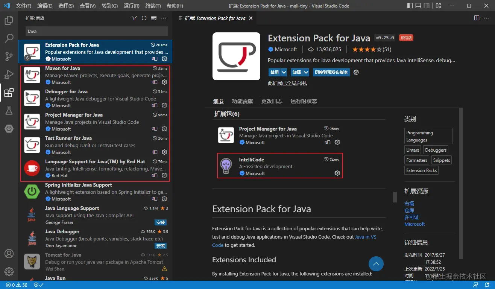Open manage gear for Test Runner for Java
The width and height of the screenshot is (495, 289).
tap(164, 152)
